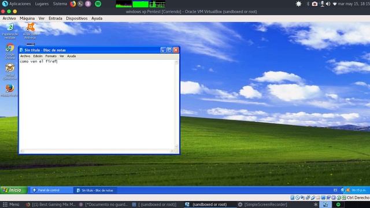The width and height of the screenshot is (370, 208).
Task: Click the VirtualBox hard disk activity icon
Action: [293, 198]
